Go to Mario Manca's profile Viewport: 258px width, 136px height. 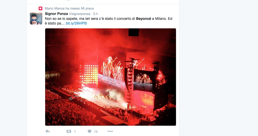(x=55, y=8)
